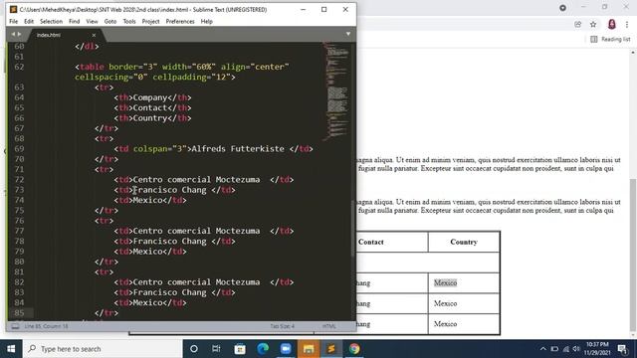Screen dimensions: 637x358
Task: Open the Goto menu
Action: pos(110,22)
